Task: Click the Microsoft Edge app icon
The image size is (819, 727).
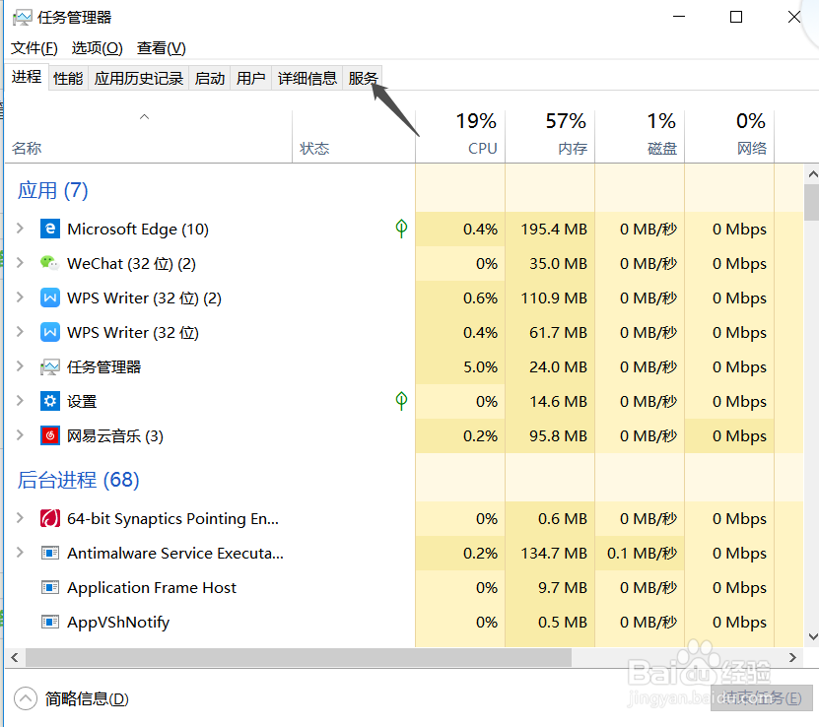Action: (50, 229)
